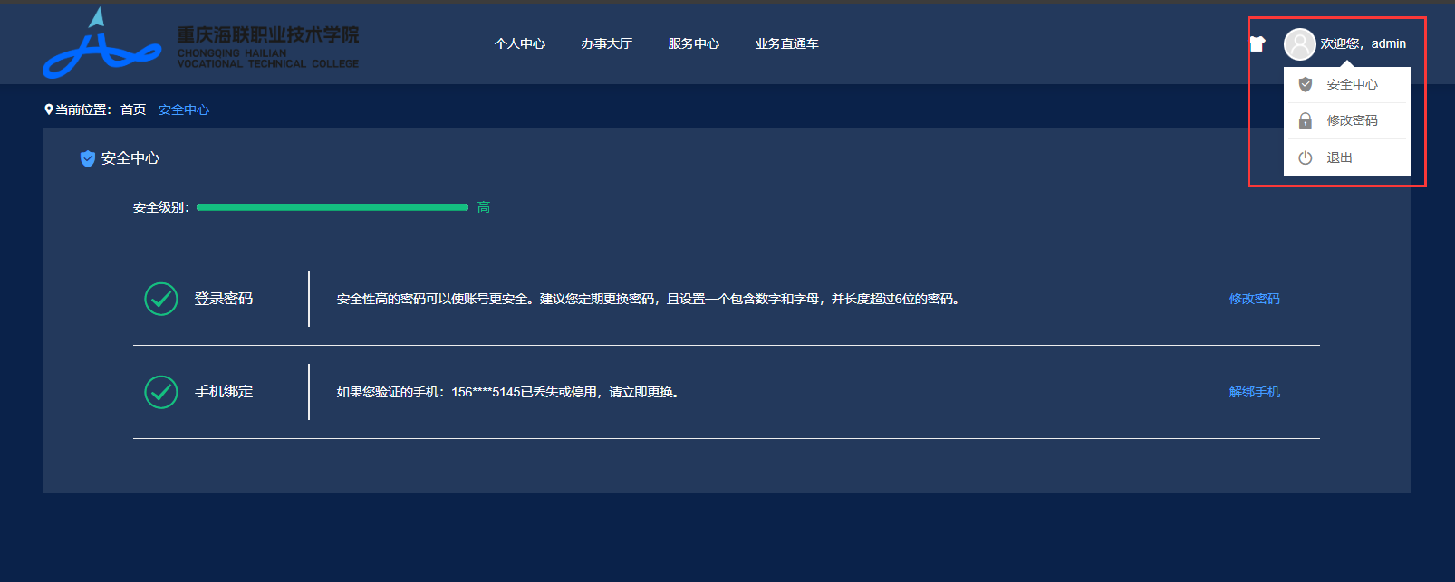Go to the 办事大厅 navigation item
Viewport: 1455px width, 582px height.
[606, 43]
